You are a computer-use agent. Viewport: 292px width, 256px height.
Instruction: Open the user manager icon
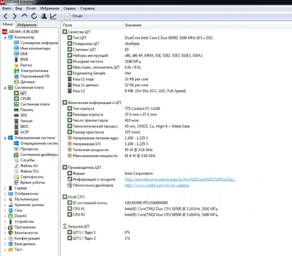tap(44, 16)
